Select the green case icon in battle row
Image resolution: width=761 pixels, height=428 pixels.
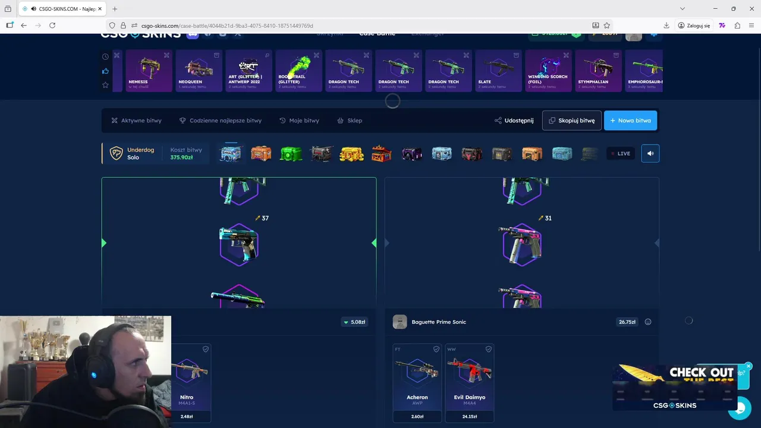291,153
